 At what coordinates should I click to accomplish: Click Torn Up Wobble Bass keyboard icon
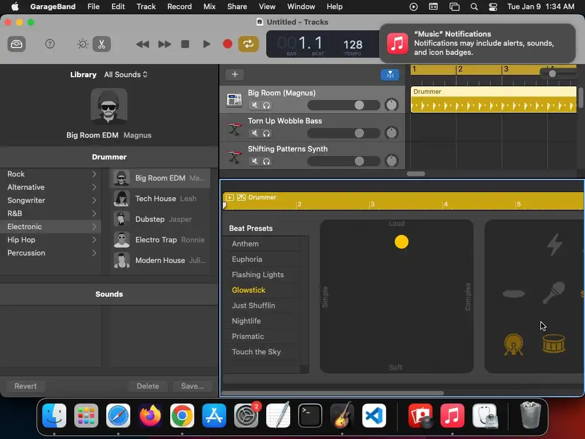pos(234,128)
